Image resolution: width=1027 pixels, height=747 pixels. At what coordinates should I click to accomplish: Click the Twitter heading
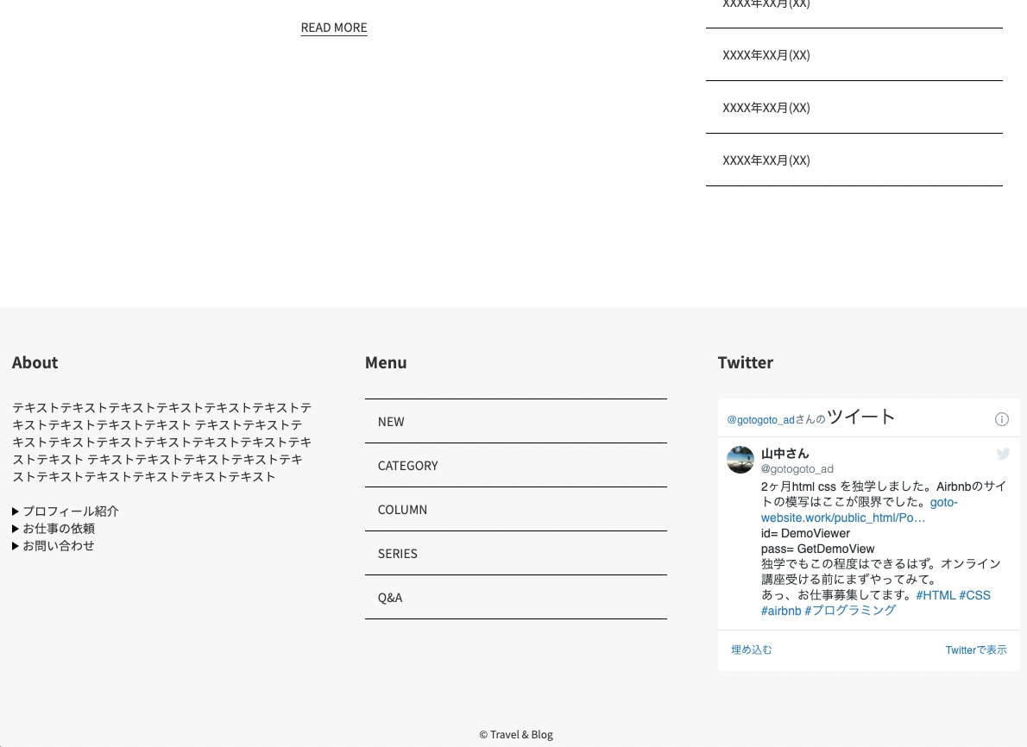(x=746, y=362)
